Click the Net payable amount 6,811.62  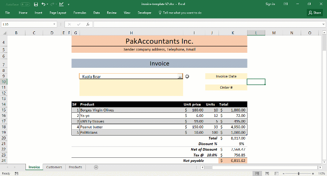click(233, 161)
